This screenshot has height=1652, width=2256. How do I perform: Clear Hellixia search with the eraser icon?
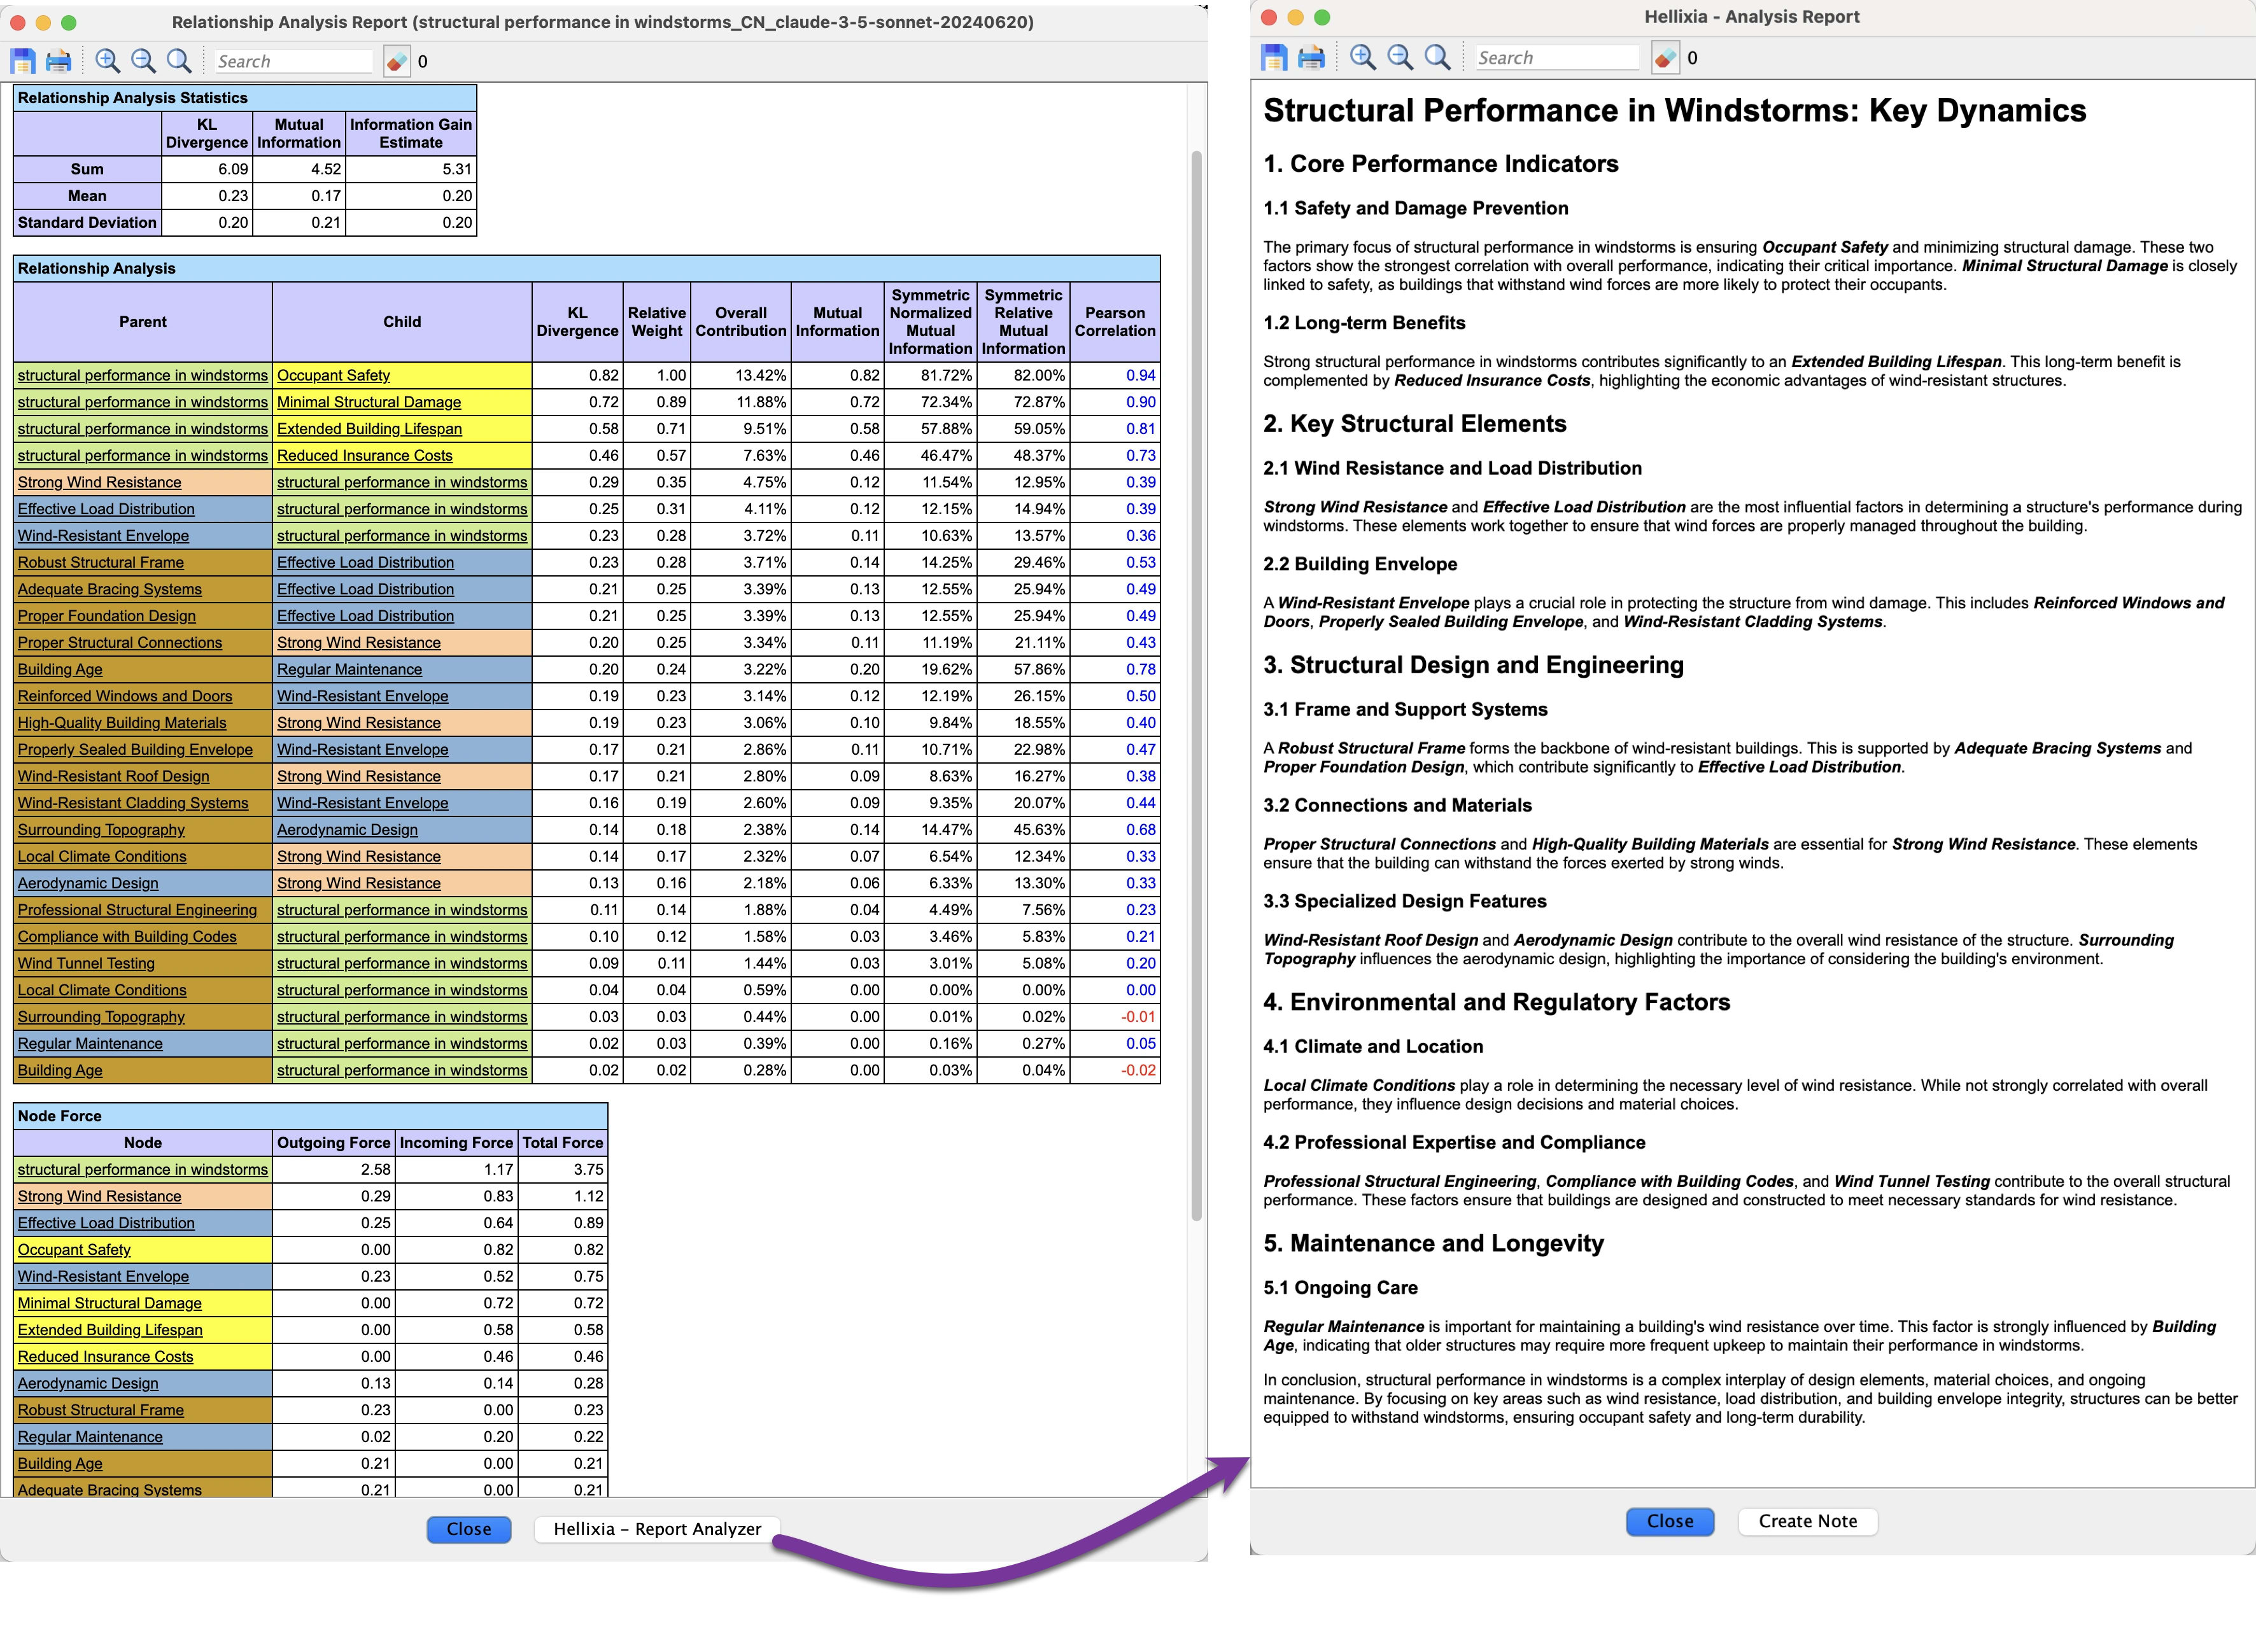1664,57
